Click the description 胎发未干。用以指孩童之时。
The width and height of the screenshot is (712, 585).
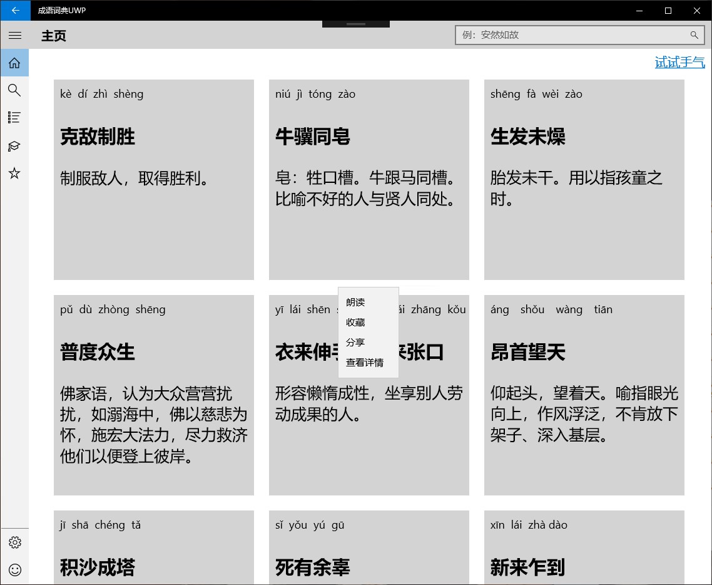click(x=576, y=188)
